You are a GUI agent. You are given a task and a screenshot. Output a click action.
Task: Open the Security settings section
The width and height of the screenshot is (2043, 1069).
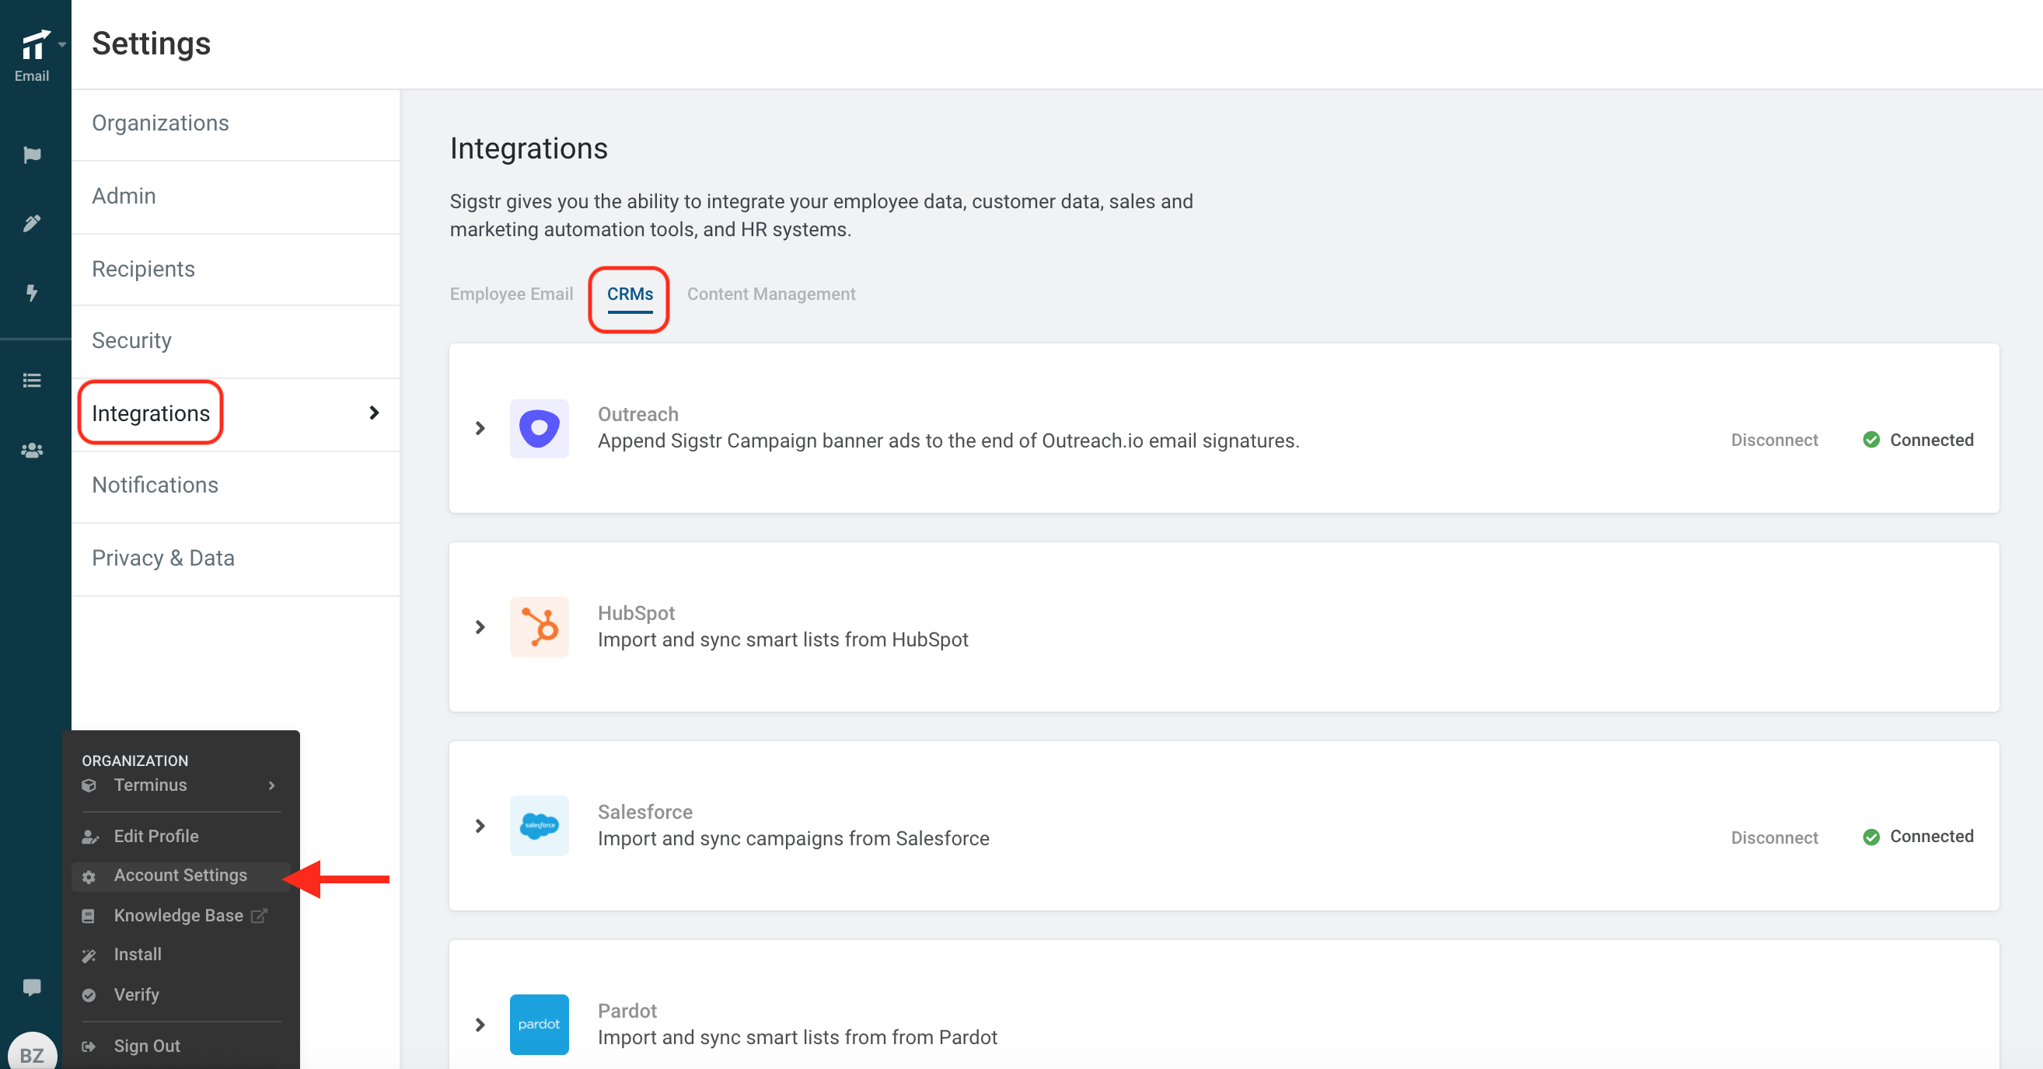click(x=236, y=341)
